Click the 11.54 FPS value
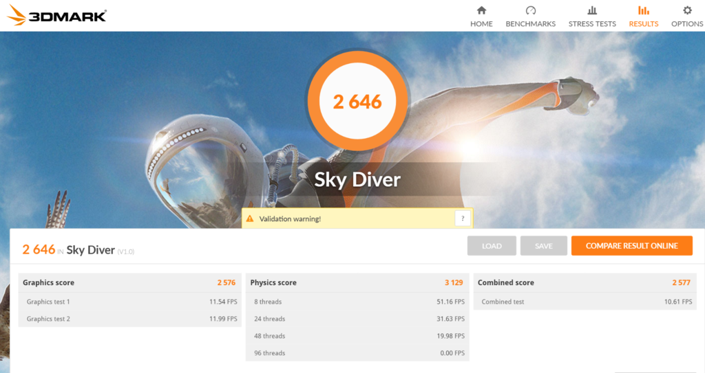The width and height of the screenshot is (705, 373). tap(223, 302)
